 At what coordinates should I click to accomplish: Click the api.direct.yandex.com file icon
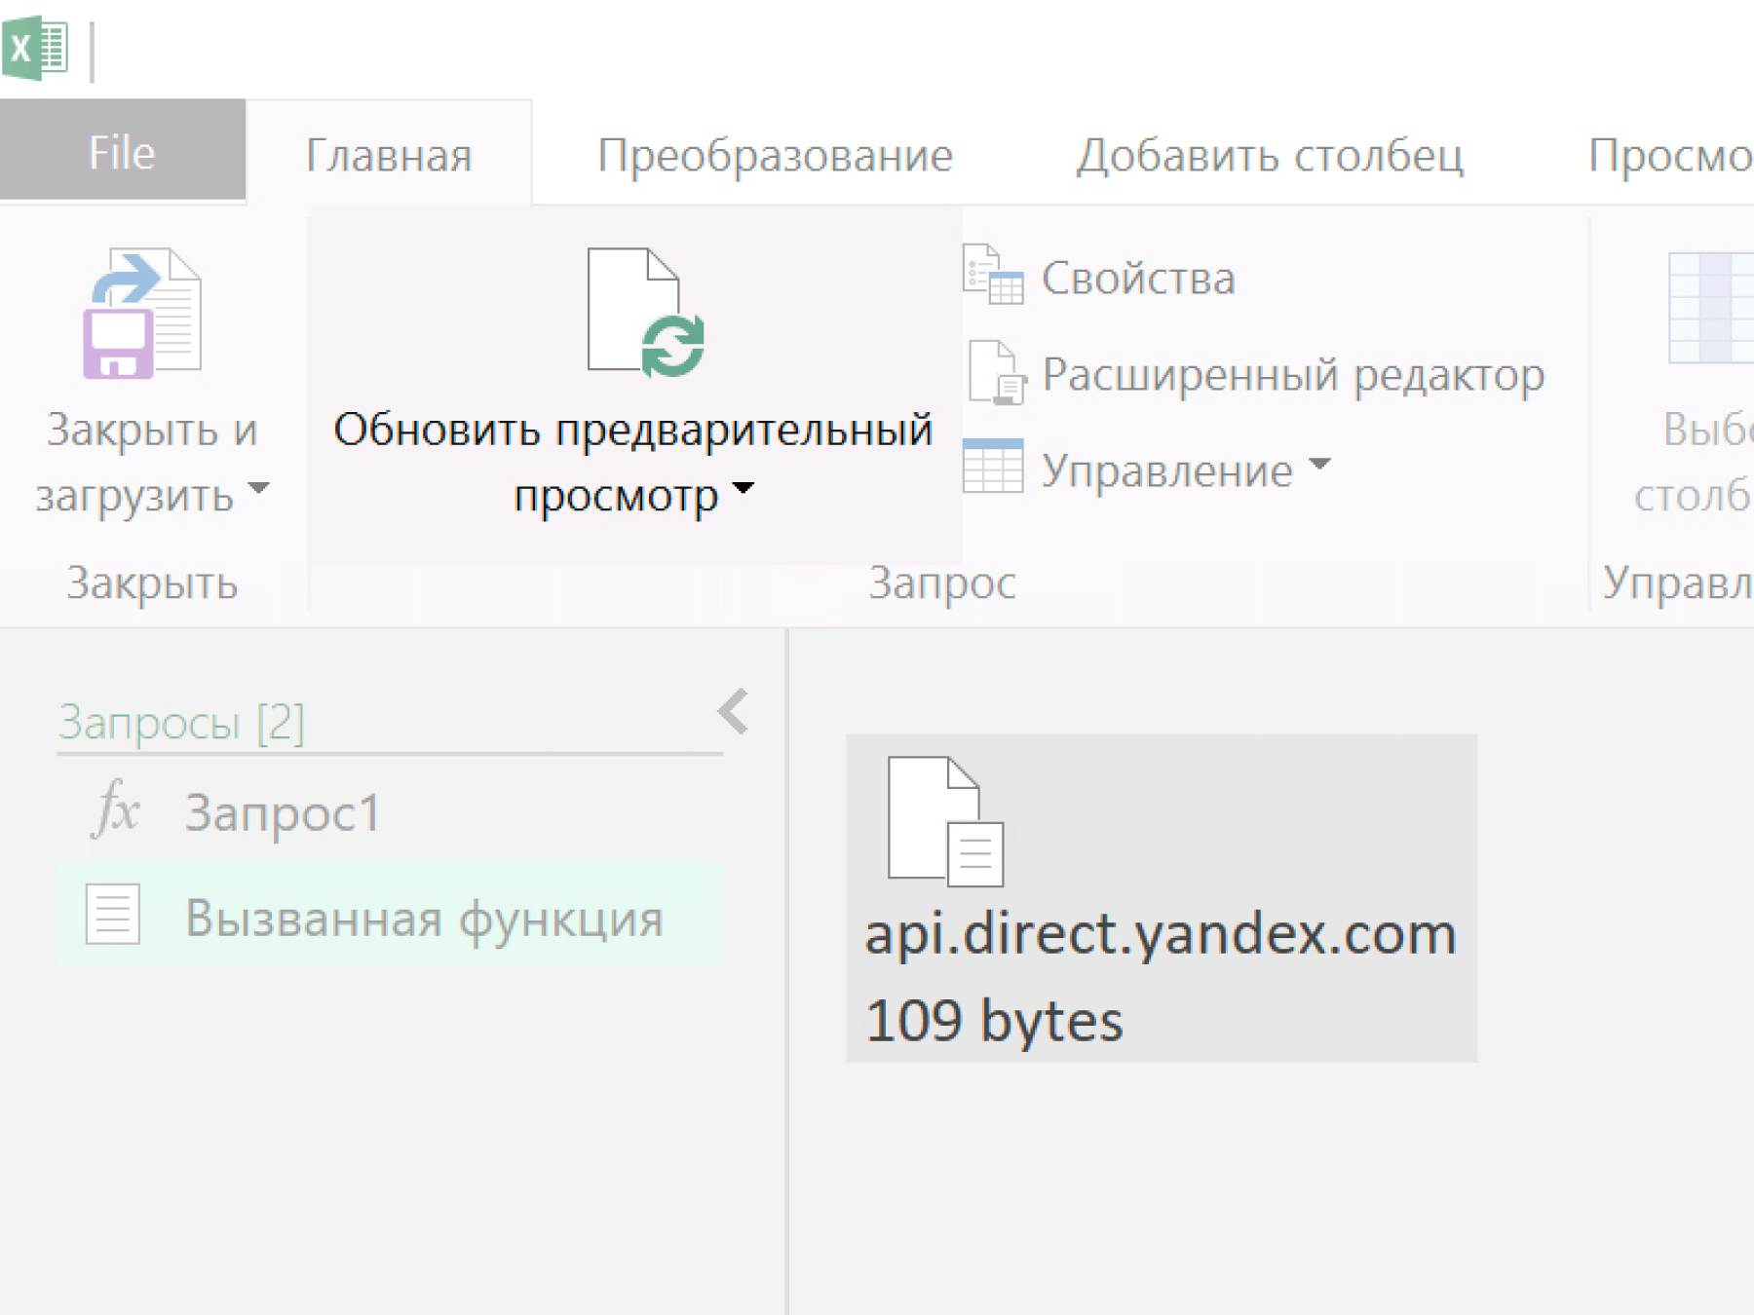(x=945, y=821)
